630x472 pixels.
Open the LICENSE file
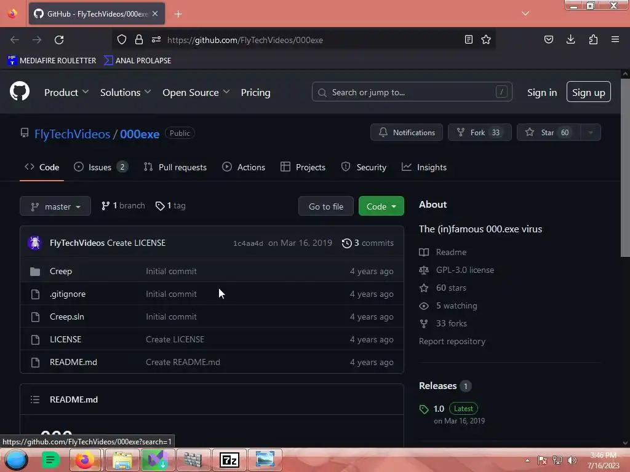65,339
